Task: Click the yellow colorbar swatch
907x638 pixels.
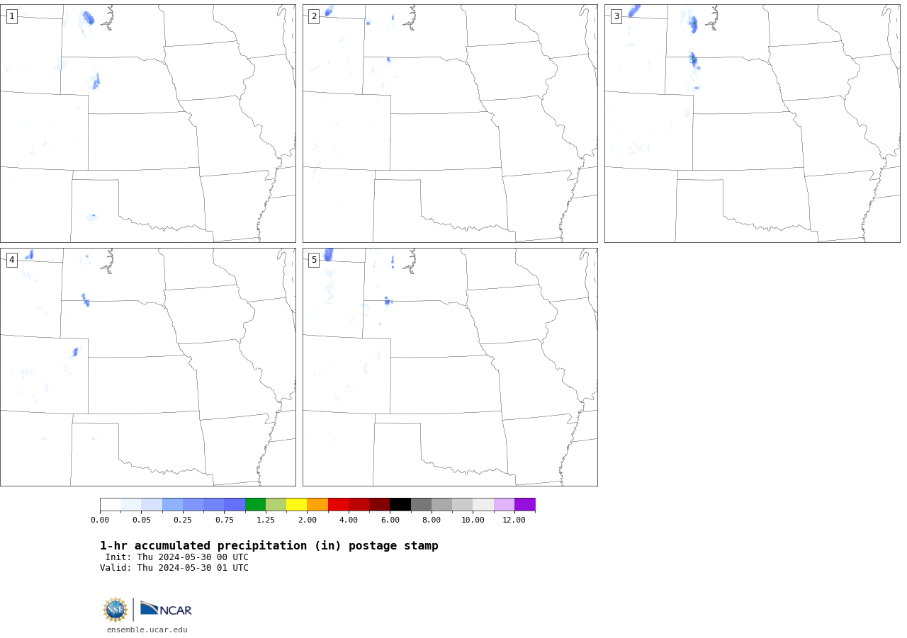Action: click(x=296, y=505)
